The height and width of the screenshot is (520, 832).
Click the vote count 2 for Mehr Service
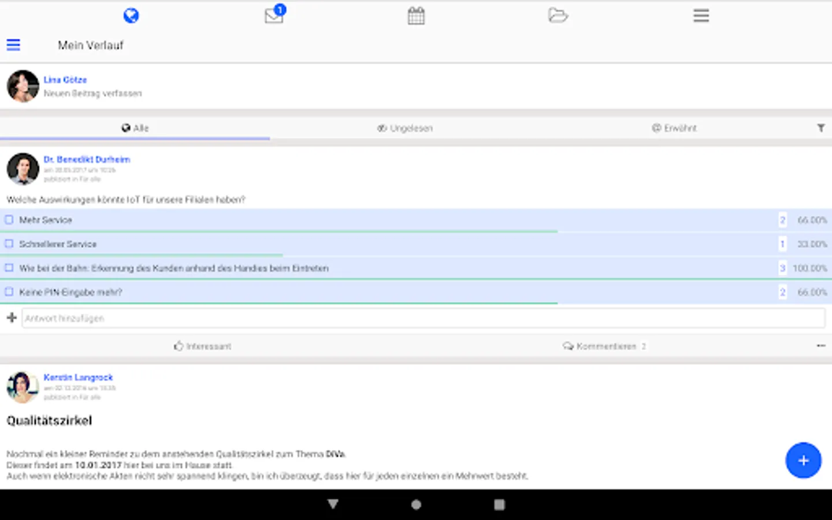point(782,220)
